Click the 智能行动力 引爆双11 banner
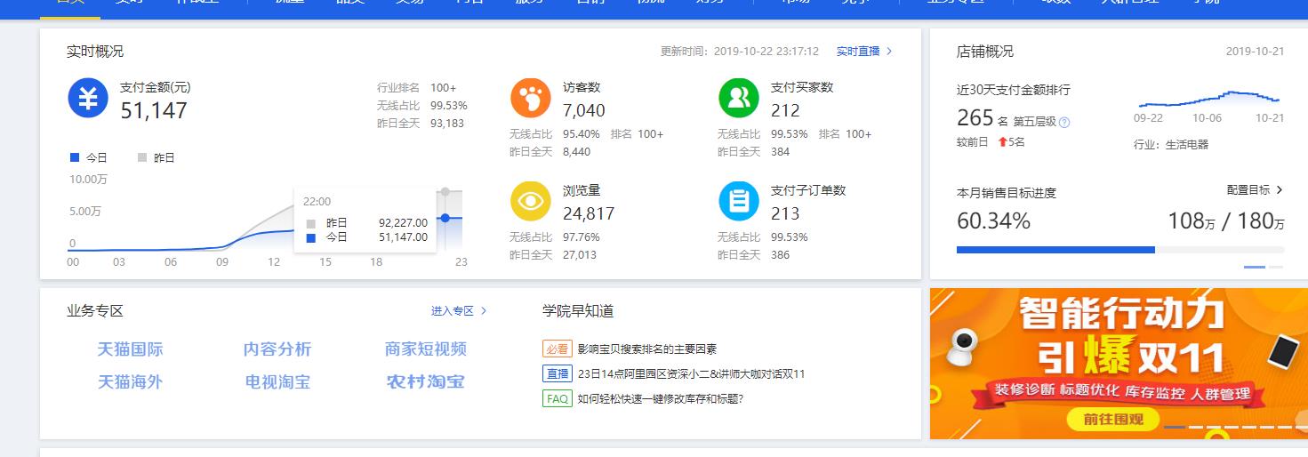 pyautogui.click(x=1119, y=364)
